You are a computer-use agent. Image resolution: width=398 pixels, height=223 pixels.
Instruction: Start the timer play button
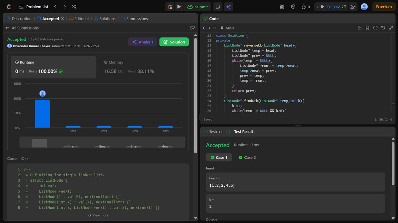(322, 7)
